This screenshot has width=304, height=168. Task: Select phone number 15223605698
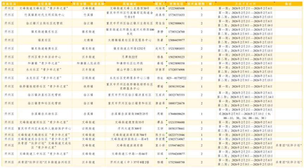(176, 8)
